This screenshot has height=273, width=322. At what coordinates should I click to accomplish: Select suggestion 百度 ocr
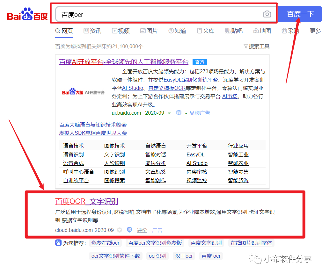pyautogui.click(x=211, y=256)
